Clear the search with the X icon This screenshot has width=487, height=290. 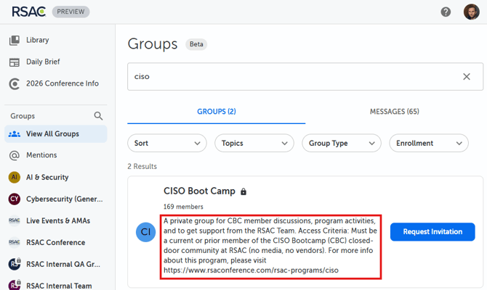(x=467, y=77)
